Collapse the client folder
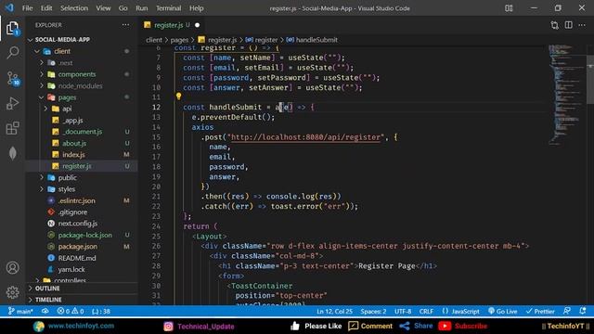 (37, 51)
